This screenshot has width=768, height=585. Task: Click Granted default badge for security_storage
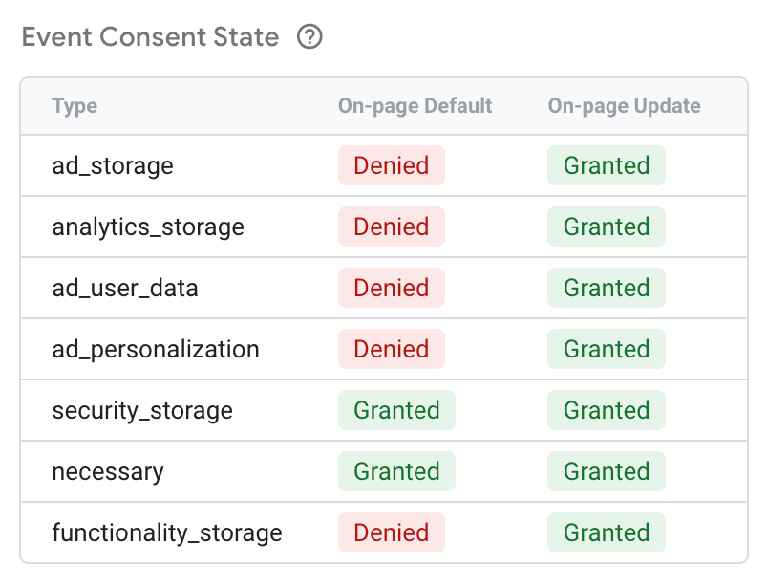(396, 410)
